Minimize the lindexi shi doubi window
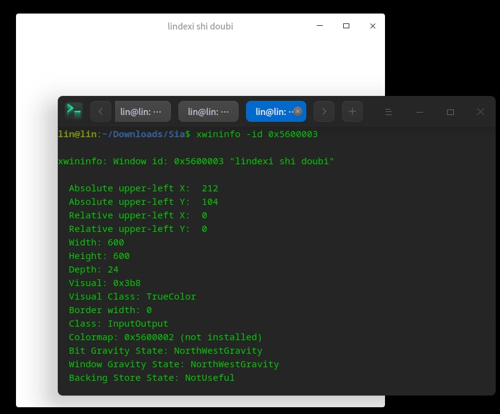Viewport: 500px width, 414px height. coord(319,26)
